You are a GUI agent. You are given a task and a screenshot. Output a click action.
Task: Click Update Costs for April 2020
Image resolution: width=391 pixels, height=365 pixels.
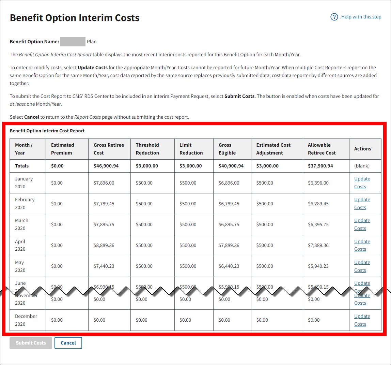pos(362,245)
